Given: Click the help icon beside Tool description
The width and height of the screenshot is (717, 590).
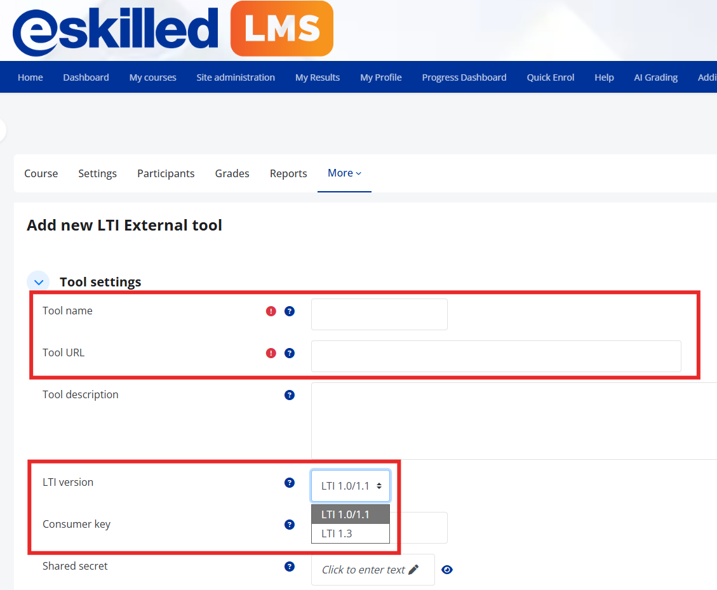Looking at the screenshot, I should (x=290, y=395).
